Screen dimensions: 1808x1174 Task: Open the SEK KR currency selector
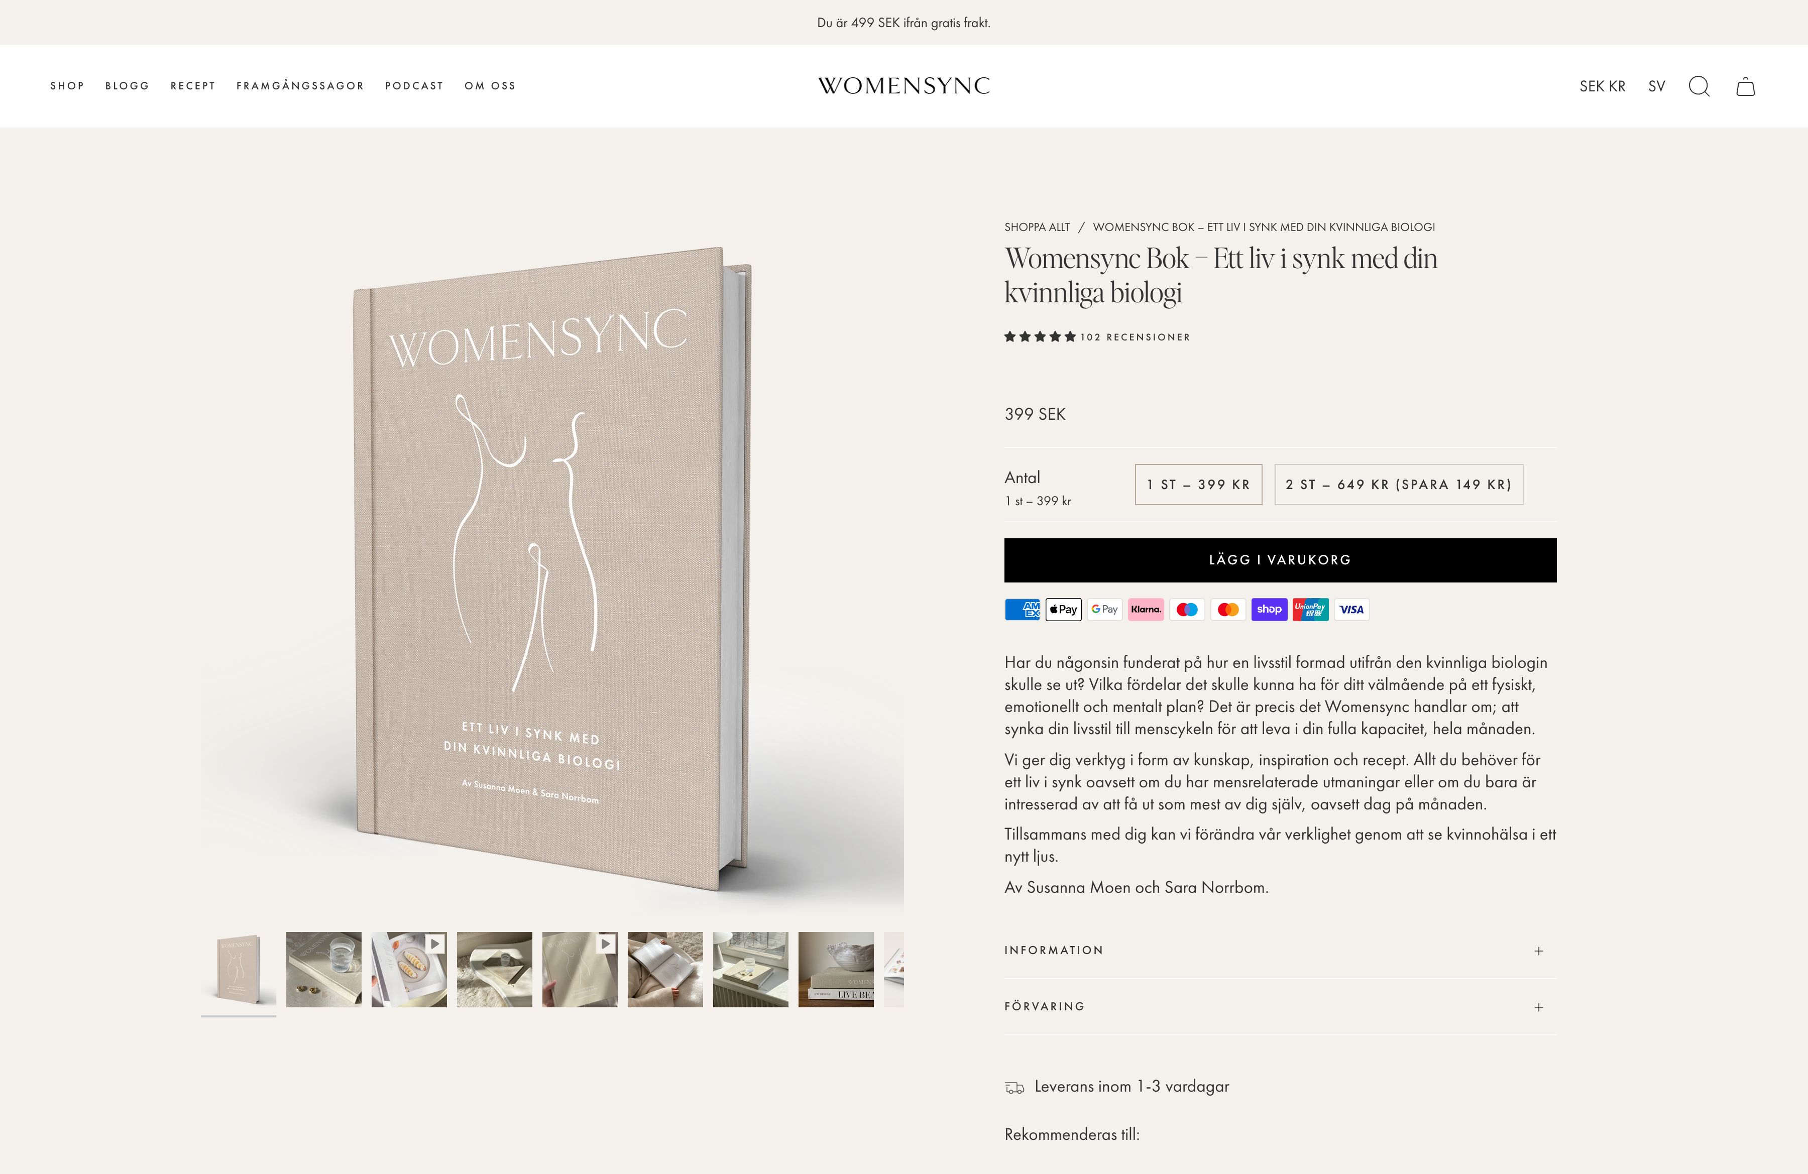point(1603,86)
